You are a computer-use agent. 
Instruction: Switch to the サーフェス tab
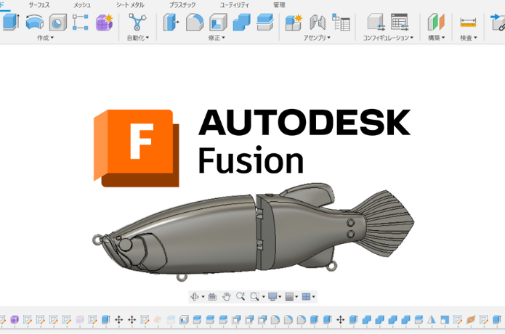[39, 5]
